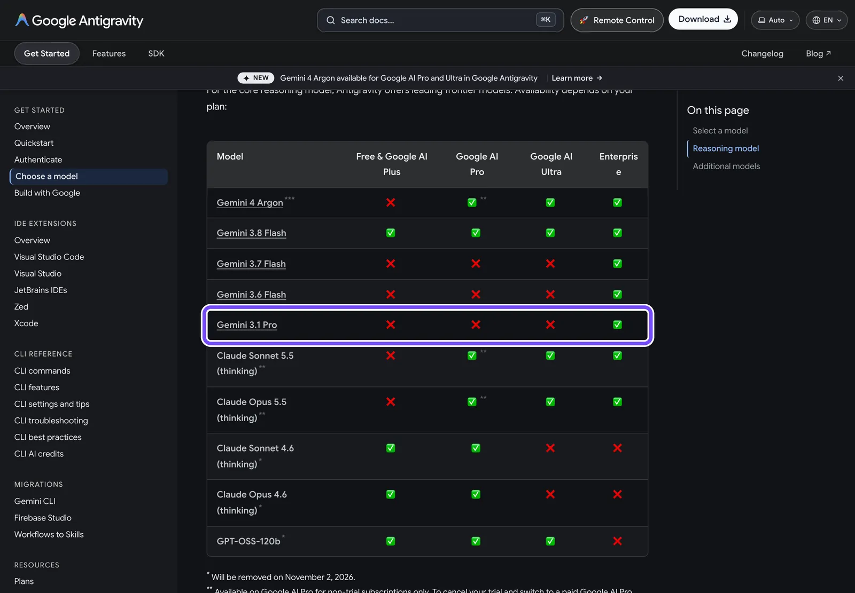855x593 pixels.
Task: Open the Changelog page
Action: pyautogui.click(x=762, y=53)
